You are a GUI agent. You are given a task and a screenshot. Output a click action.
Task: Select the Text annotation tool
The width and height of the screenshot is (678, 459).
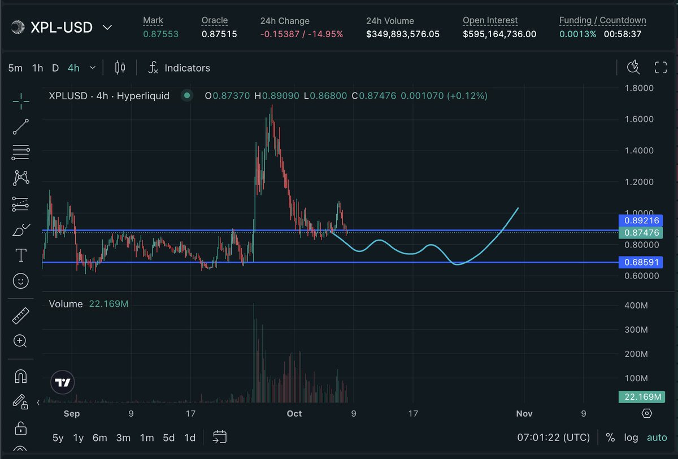tap(21, 255)
